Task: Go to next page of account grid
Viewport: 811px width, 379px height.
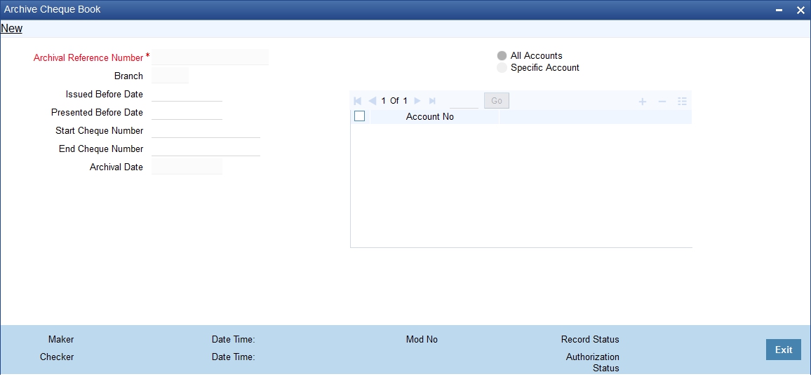Action: click(x=417, y=101)
